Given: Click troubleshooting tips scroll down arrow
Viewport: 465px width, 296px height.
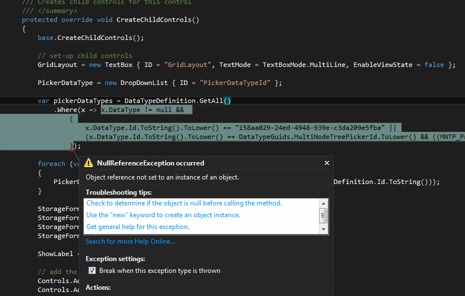Looking at the screenshot, I should [324, 229].
